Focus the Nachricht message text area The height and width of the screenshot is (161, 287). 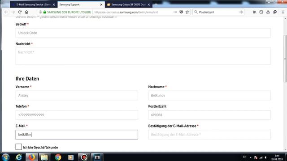(143, 56)
